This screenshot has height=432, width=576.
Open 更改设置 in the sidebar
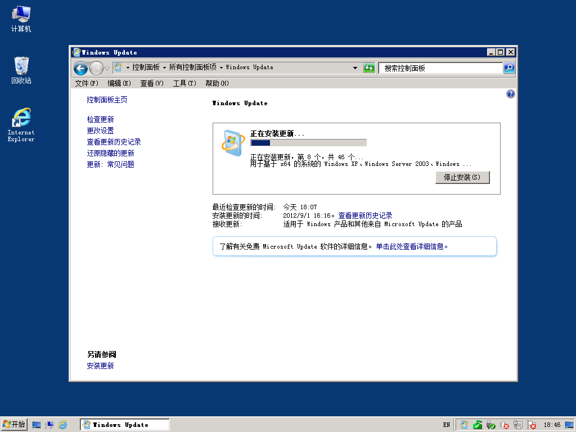100,130
